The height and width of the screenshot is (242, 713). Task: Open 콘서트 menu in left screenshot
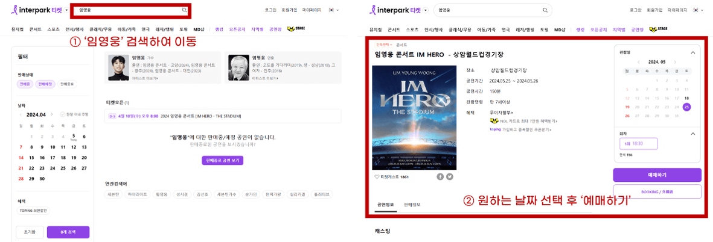pos(36,29)
